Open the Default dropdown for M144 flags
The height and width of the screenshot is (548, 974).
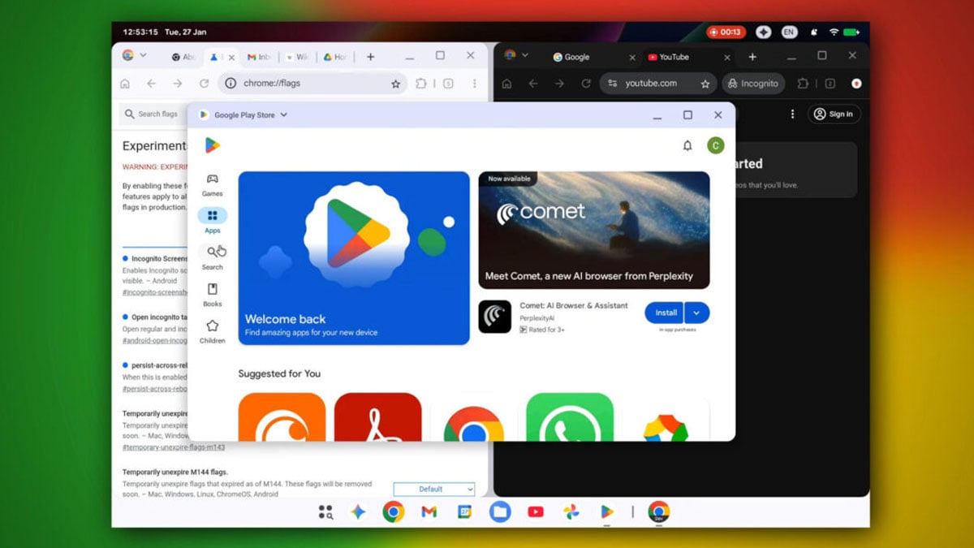(434, 489)
